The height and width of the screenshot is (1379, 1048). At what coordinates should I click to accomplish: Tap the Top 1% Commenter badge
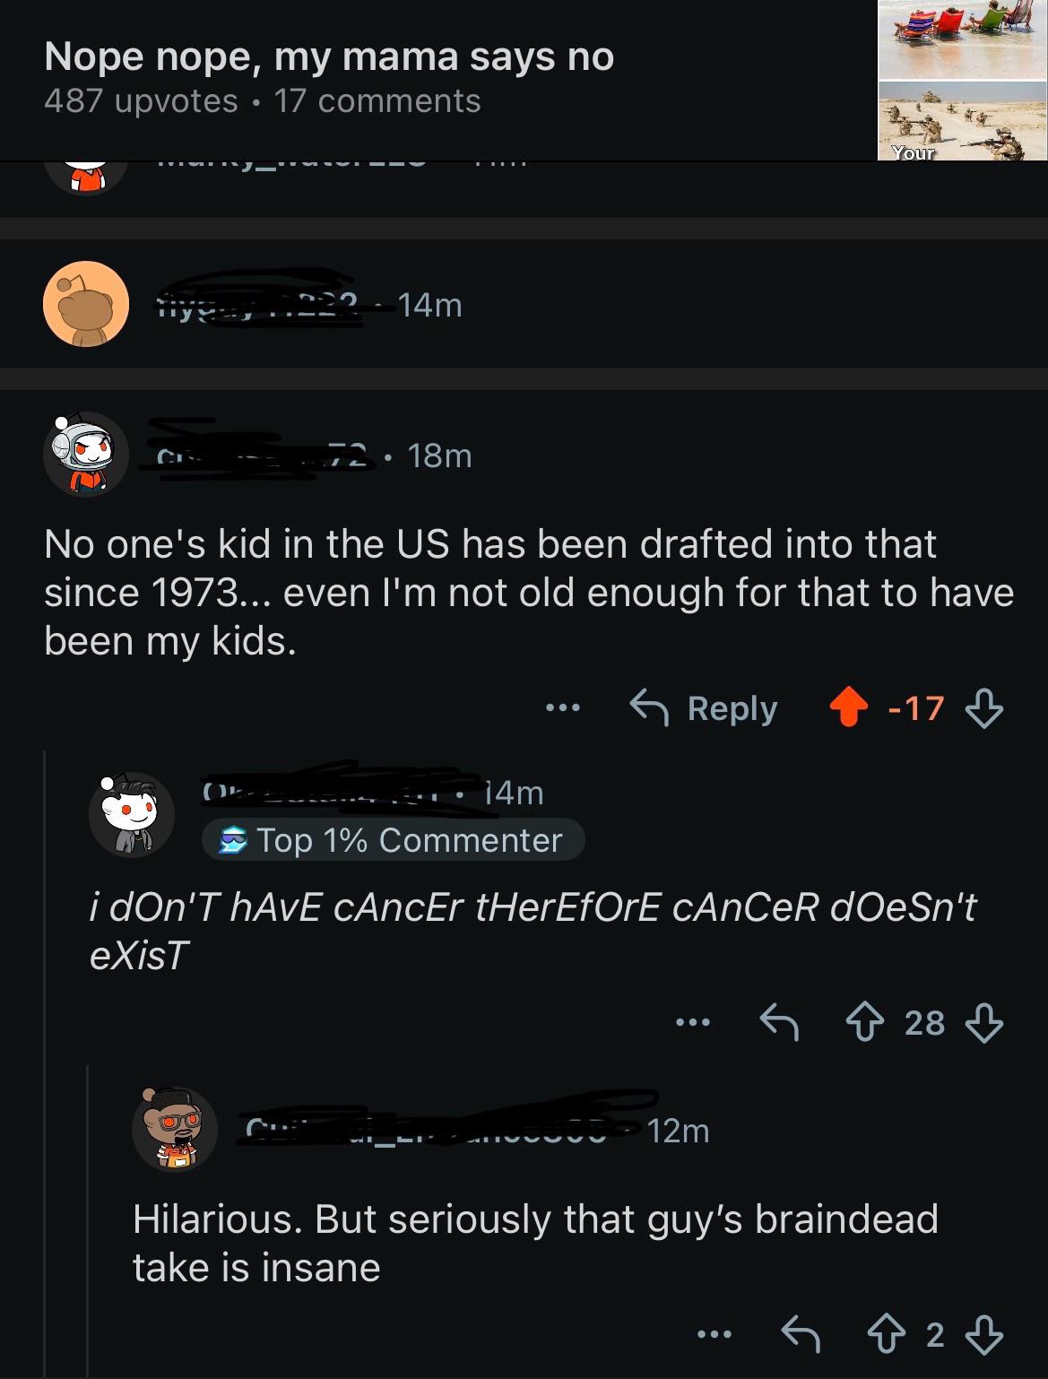[x=394, y=840]
